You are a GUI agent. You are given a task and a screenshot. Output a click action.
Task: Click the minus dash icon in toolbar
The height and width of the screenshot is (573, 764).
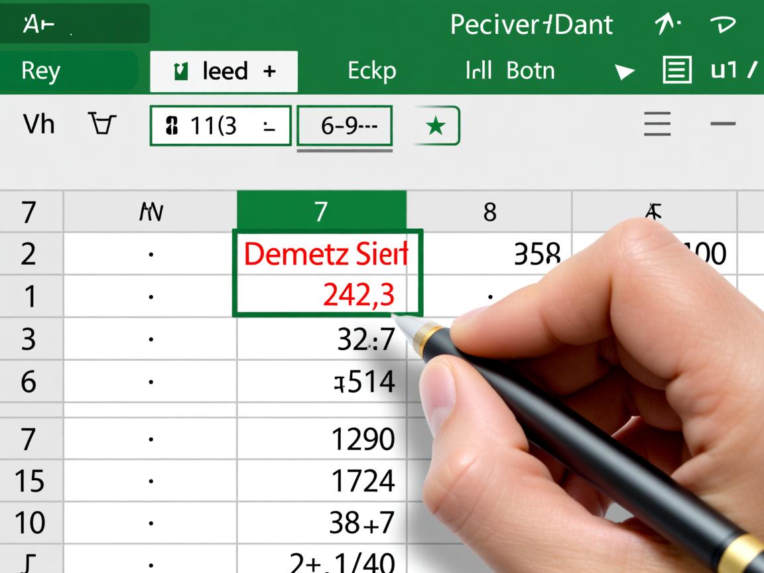(722, 124)
